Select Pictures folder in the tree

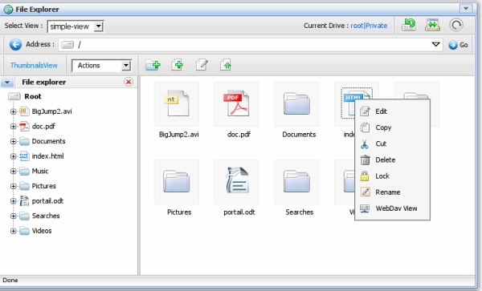pos(43,186)
